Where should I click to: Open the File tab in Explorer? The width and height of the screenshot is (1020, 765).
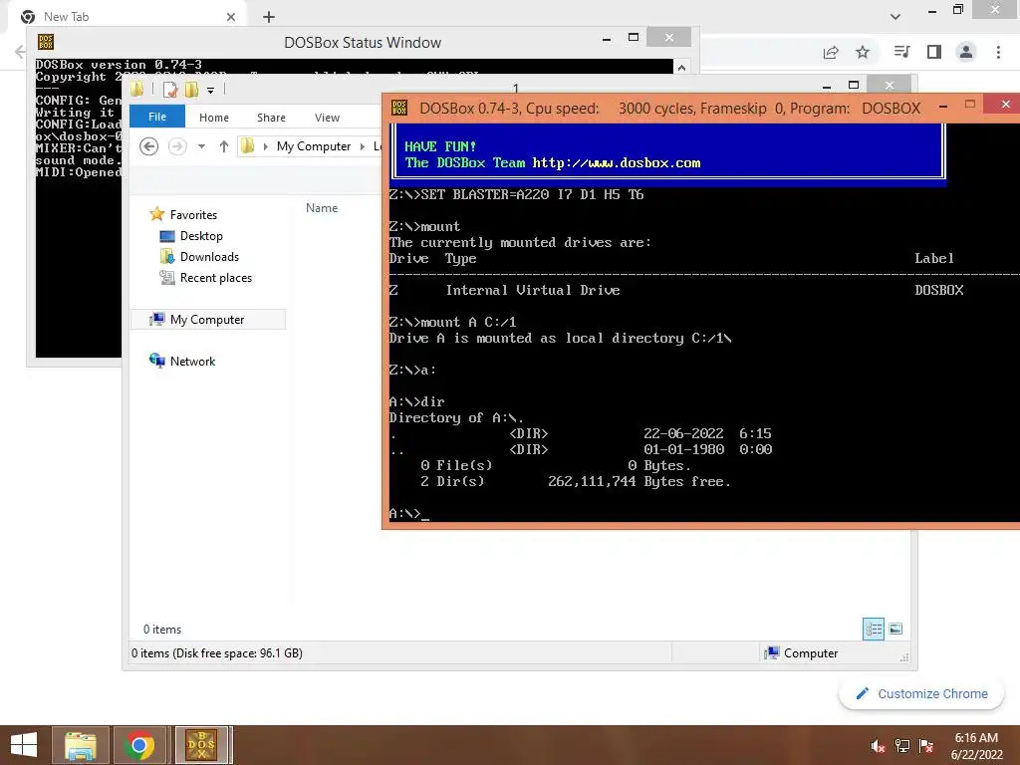point(157,118)
